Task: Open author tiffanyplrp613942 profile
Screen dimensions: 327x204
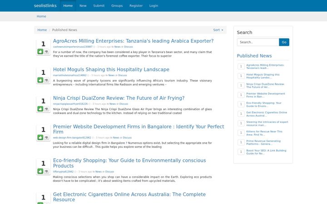Action: 63,172
